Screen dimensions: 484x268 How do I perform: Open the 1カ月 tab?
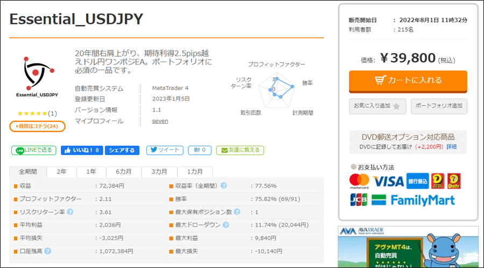195,172
